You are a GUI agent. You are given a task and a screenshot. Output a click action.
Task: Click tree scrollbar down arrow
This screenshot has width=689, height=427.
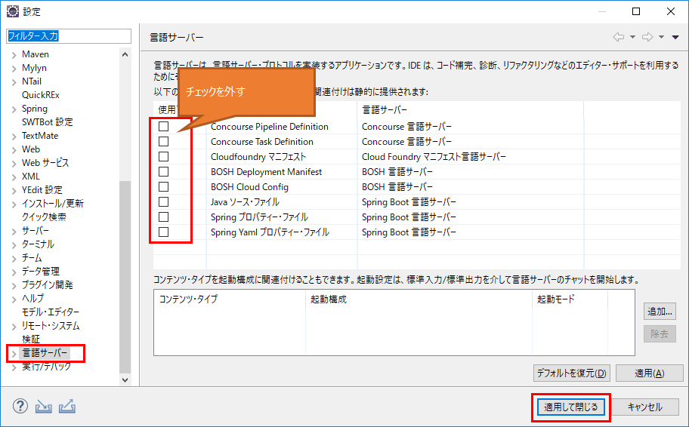(x=125, y=380)
